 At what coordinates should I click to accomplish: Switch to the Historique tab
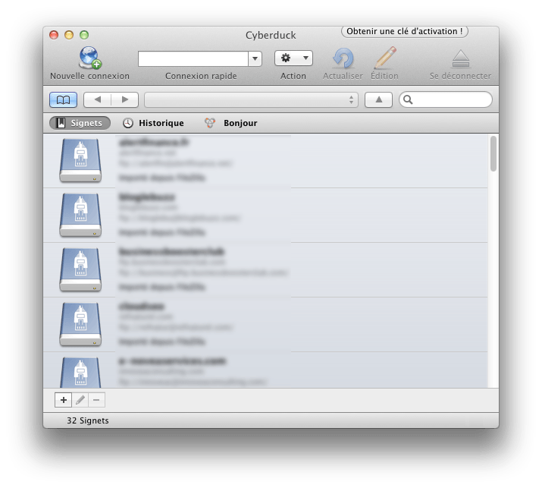coord(153,123)
